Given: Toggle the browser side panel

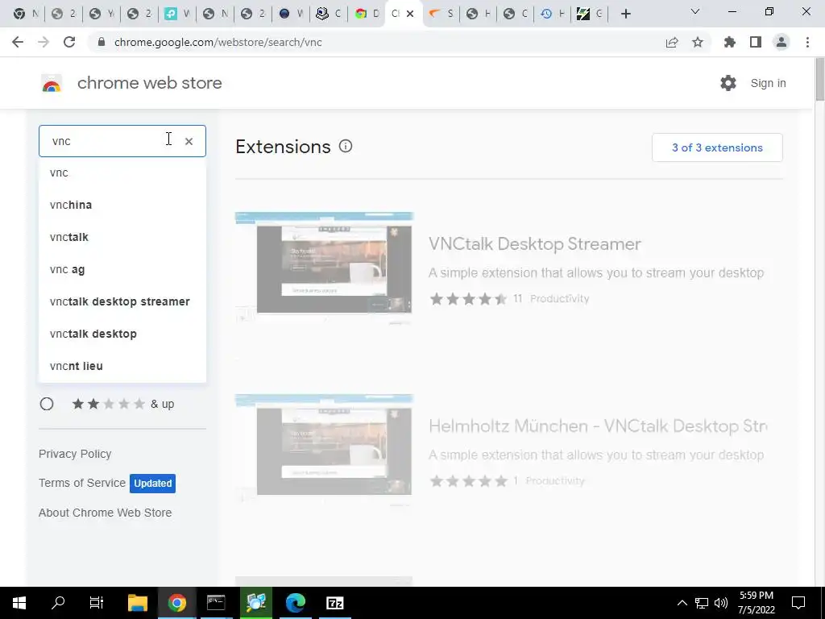Looking at the screenshot, I should (x=756, y=42).
